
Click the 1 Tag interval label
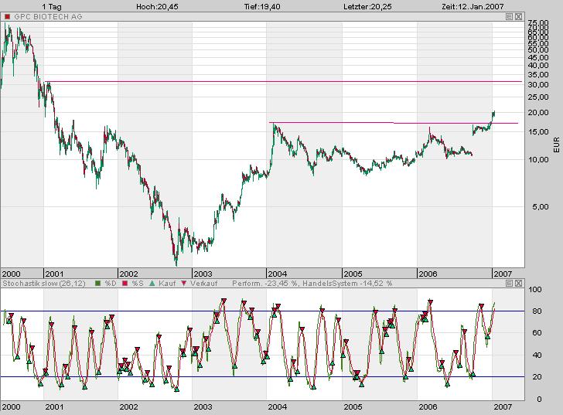click(x=52, y=6)
